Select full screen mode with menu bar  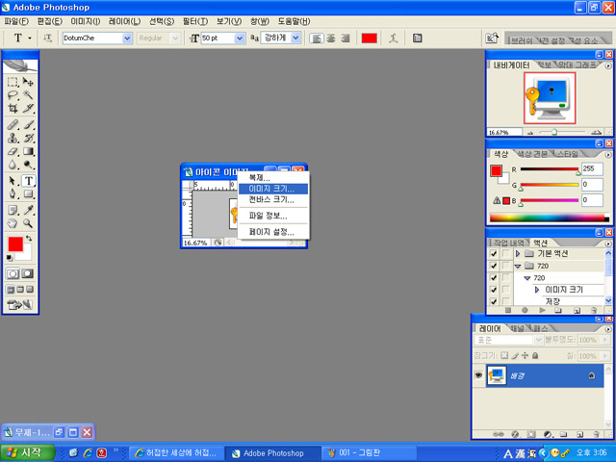tap(20, 290)
